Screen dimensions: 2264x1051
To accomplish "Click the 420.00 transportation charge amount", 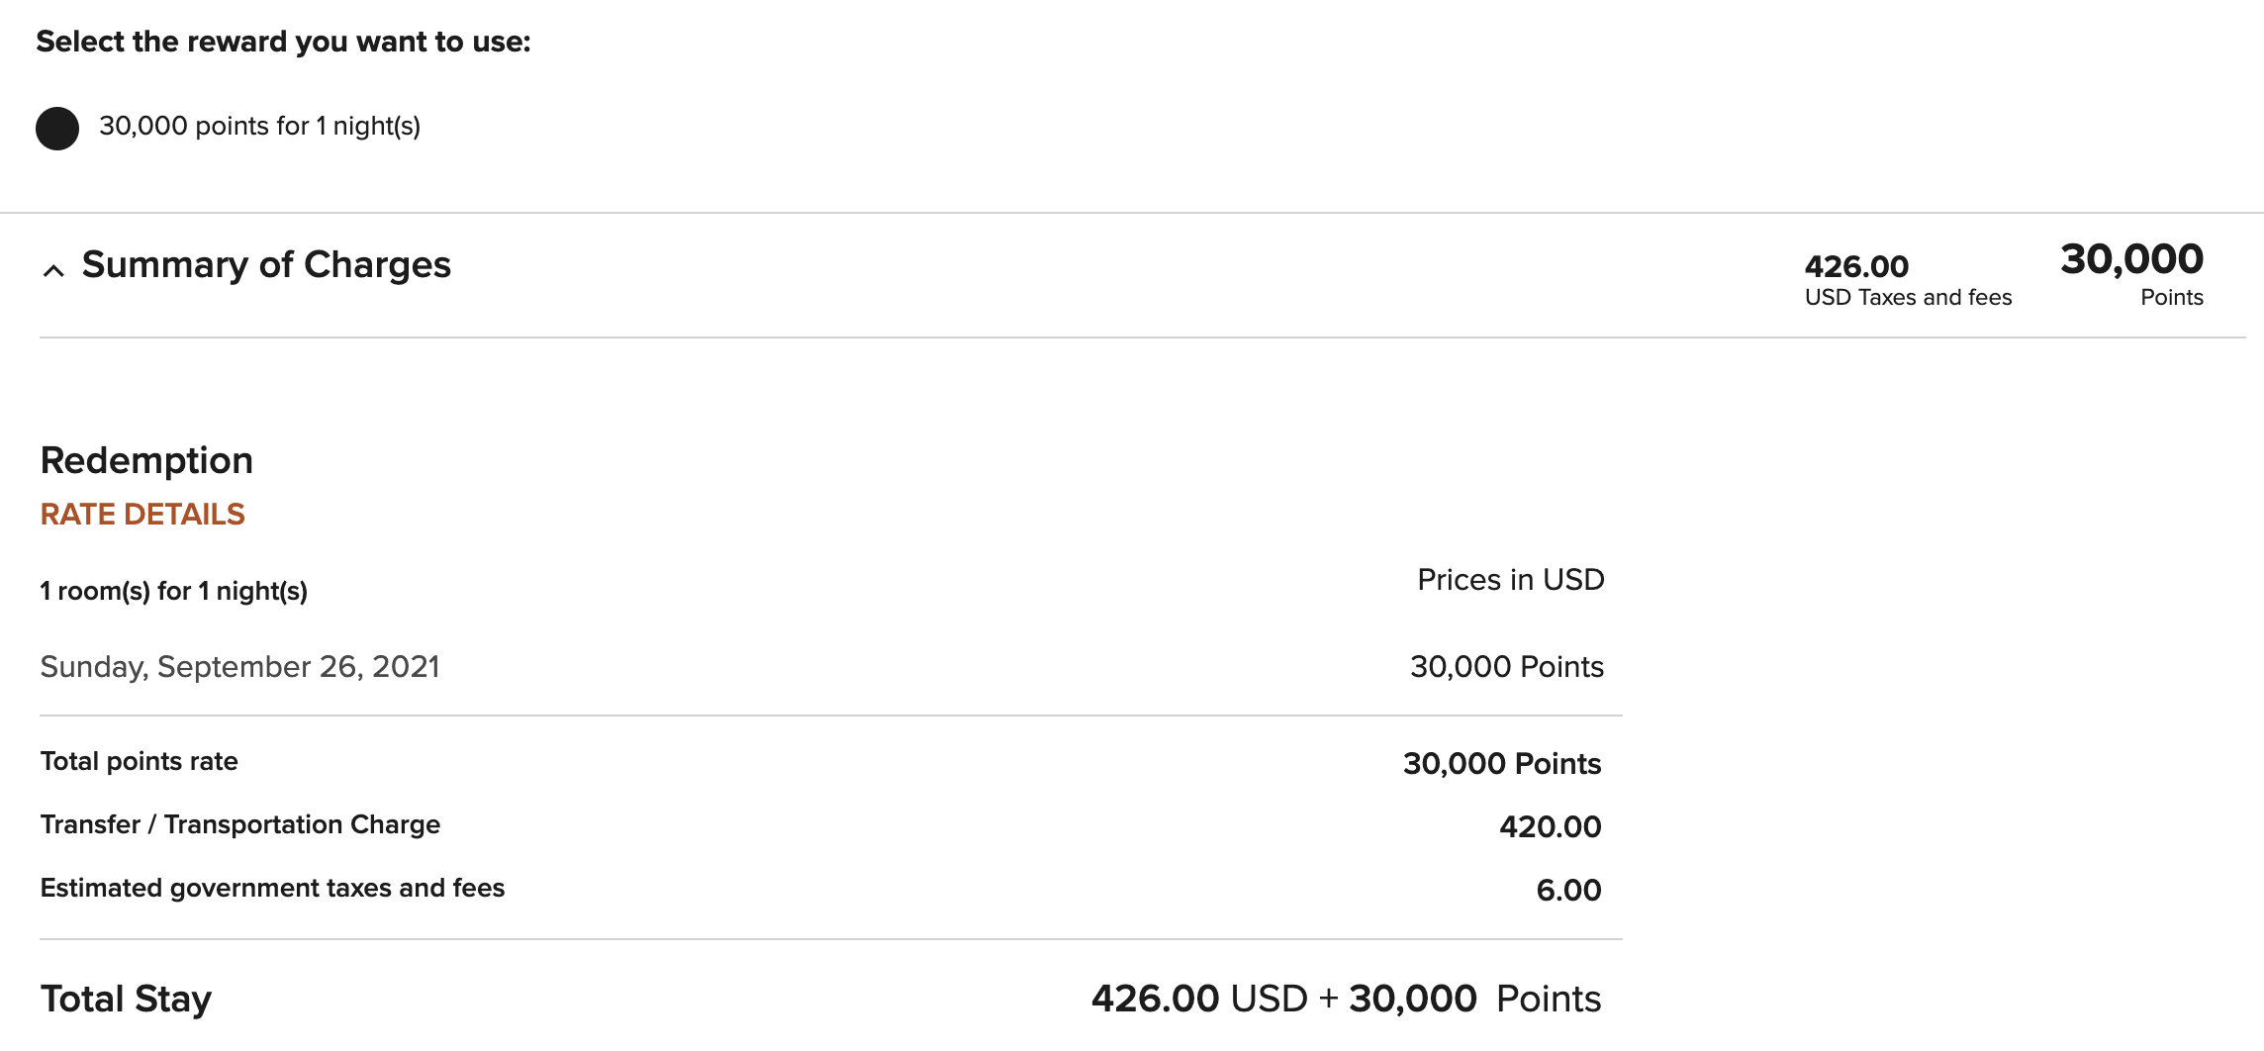I will pos(1550,827).
